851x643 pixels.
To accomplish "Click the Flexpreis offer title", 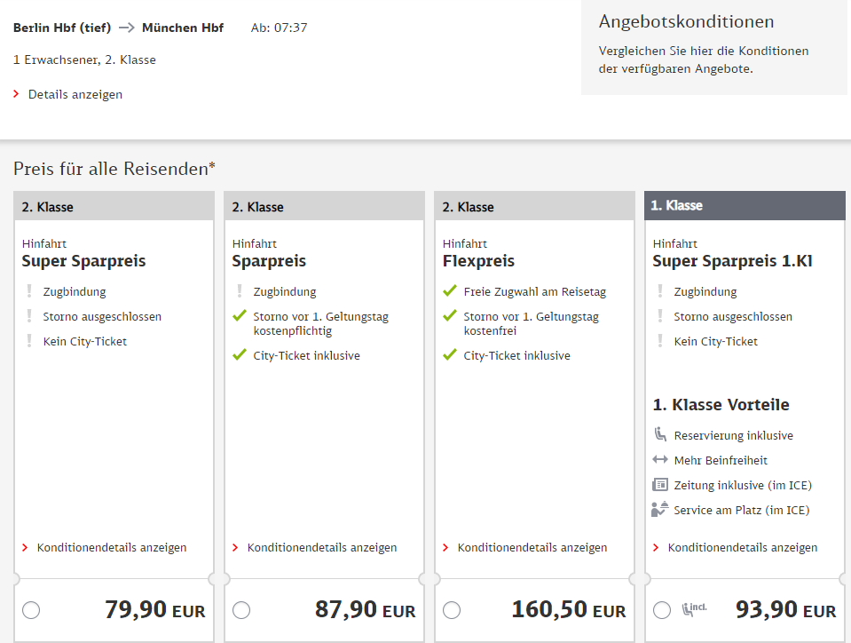I will (478, 261).
